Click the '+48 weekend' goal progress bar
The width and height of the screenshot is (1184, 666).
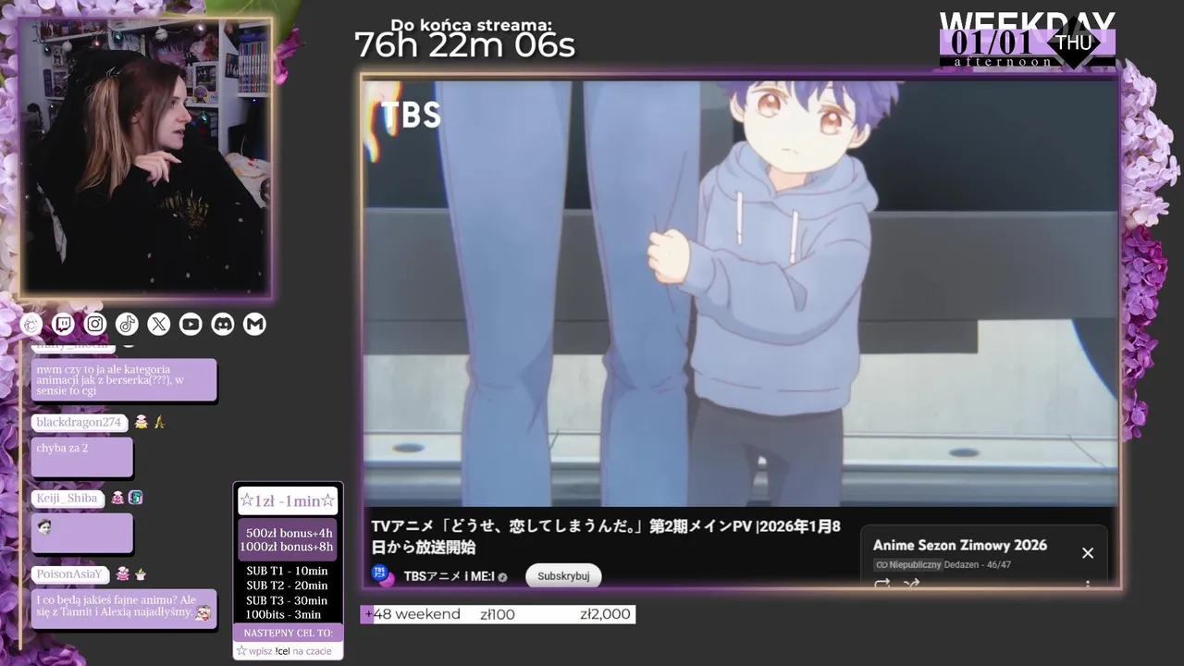pos(498,614)
